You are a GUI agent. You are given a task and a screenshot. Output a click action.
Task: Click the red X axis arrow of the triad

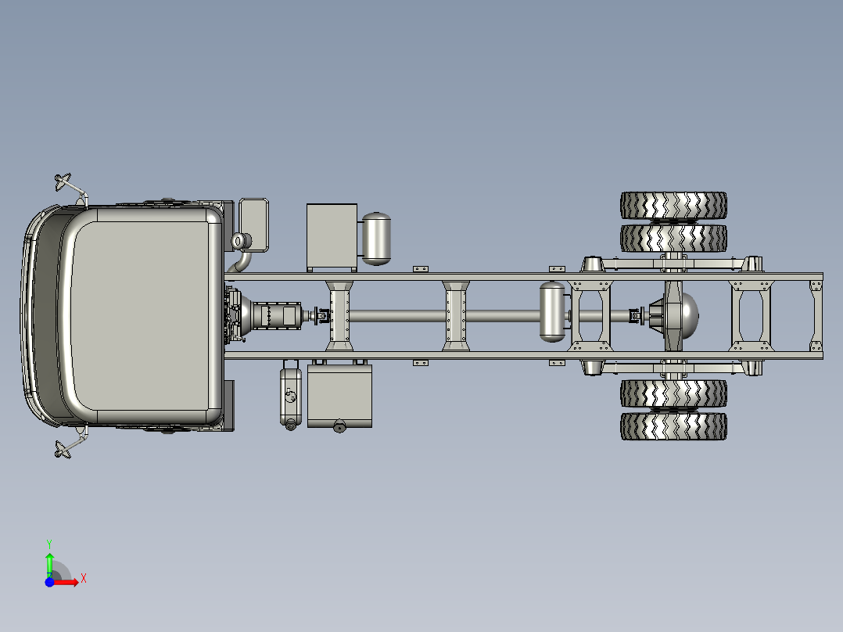(x=67, y=582)
